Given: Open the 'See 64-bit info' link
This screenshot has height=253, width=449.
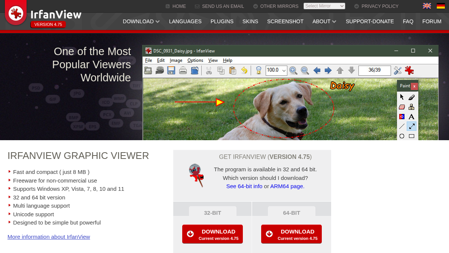Looking at the screenshot, I should [x=244, y=186].
